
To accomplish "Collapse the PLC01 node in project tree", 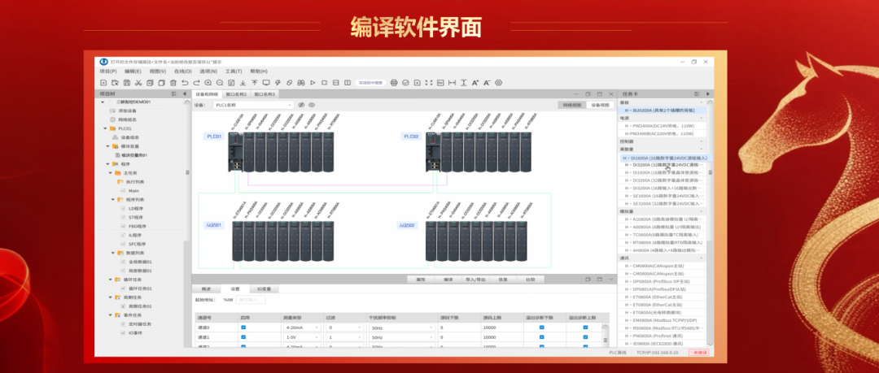I will click(106, 128).
